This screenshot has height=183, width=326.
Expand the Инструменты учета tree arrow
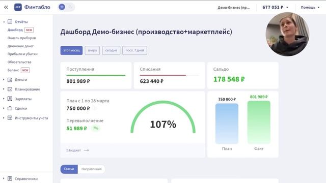pyautogui.click(x=4, y=118)
